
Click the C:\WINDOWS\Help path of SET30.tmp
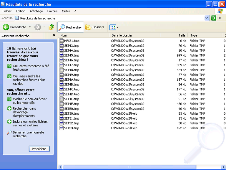pyautogui.click(x=124, y=113)
